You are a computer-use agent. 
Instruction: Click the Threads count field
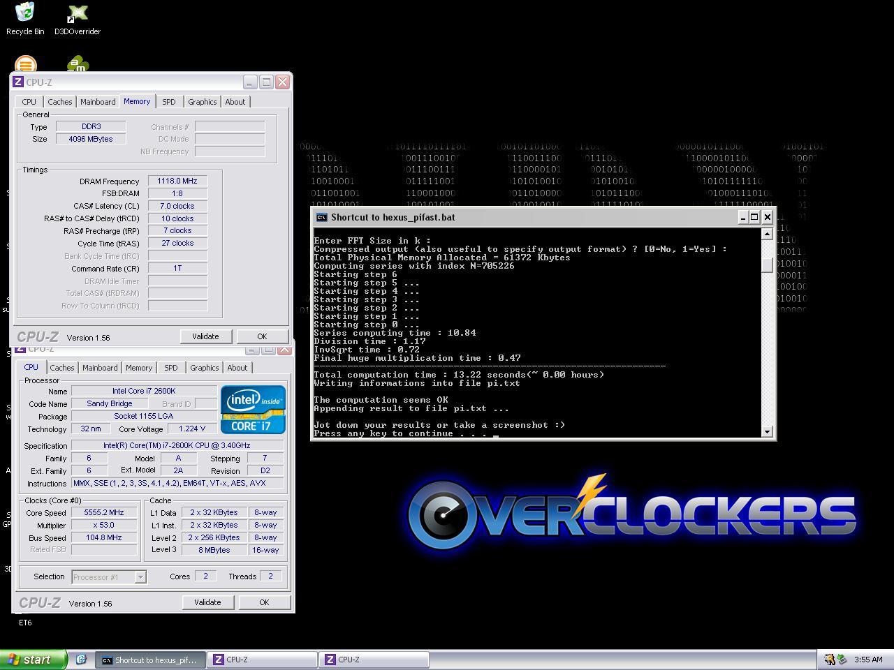tap(271, 576)
